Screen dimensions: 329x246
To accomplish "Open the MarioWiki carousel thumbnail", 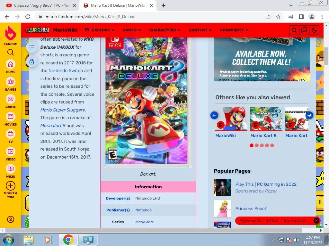I will (x=231, y=119).
